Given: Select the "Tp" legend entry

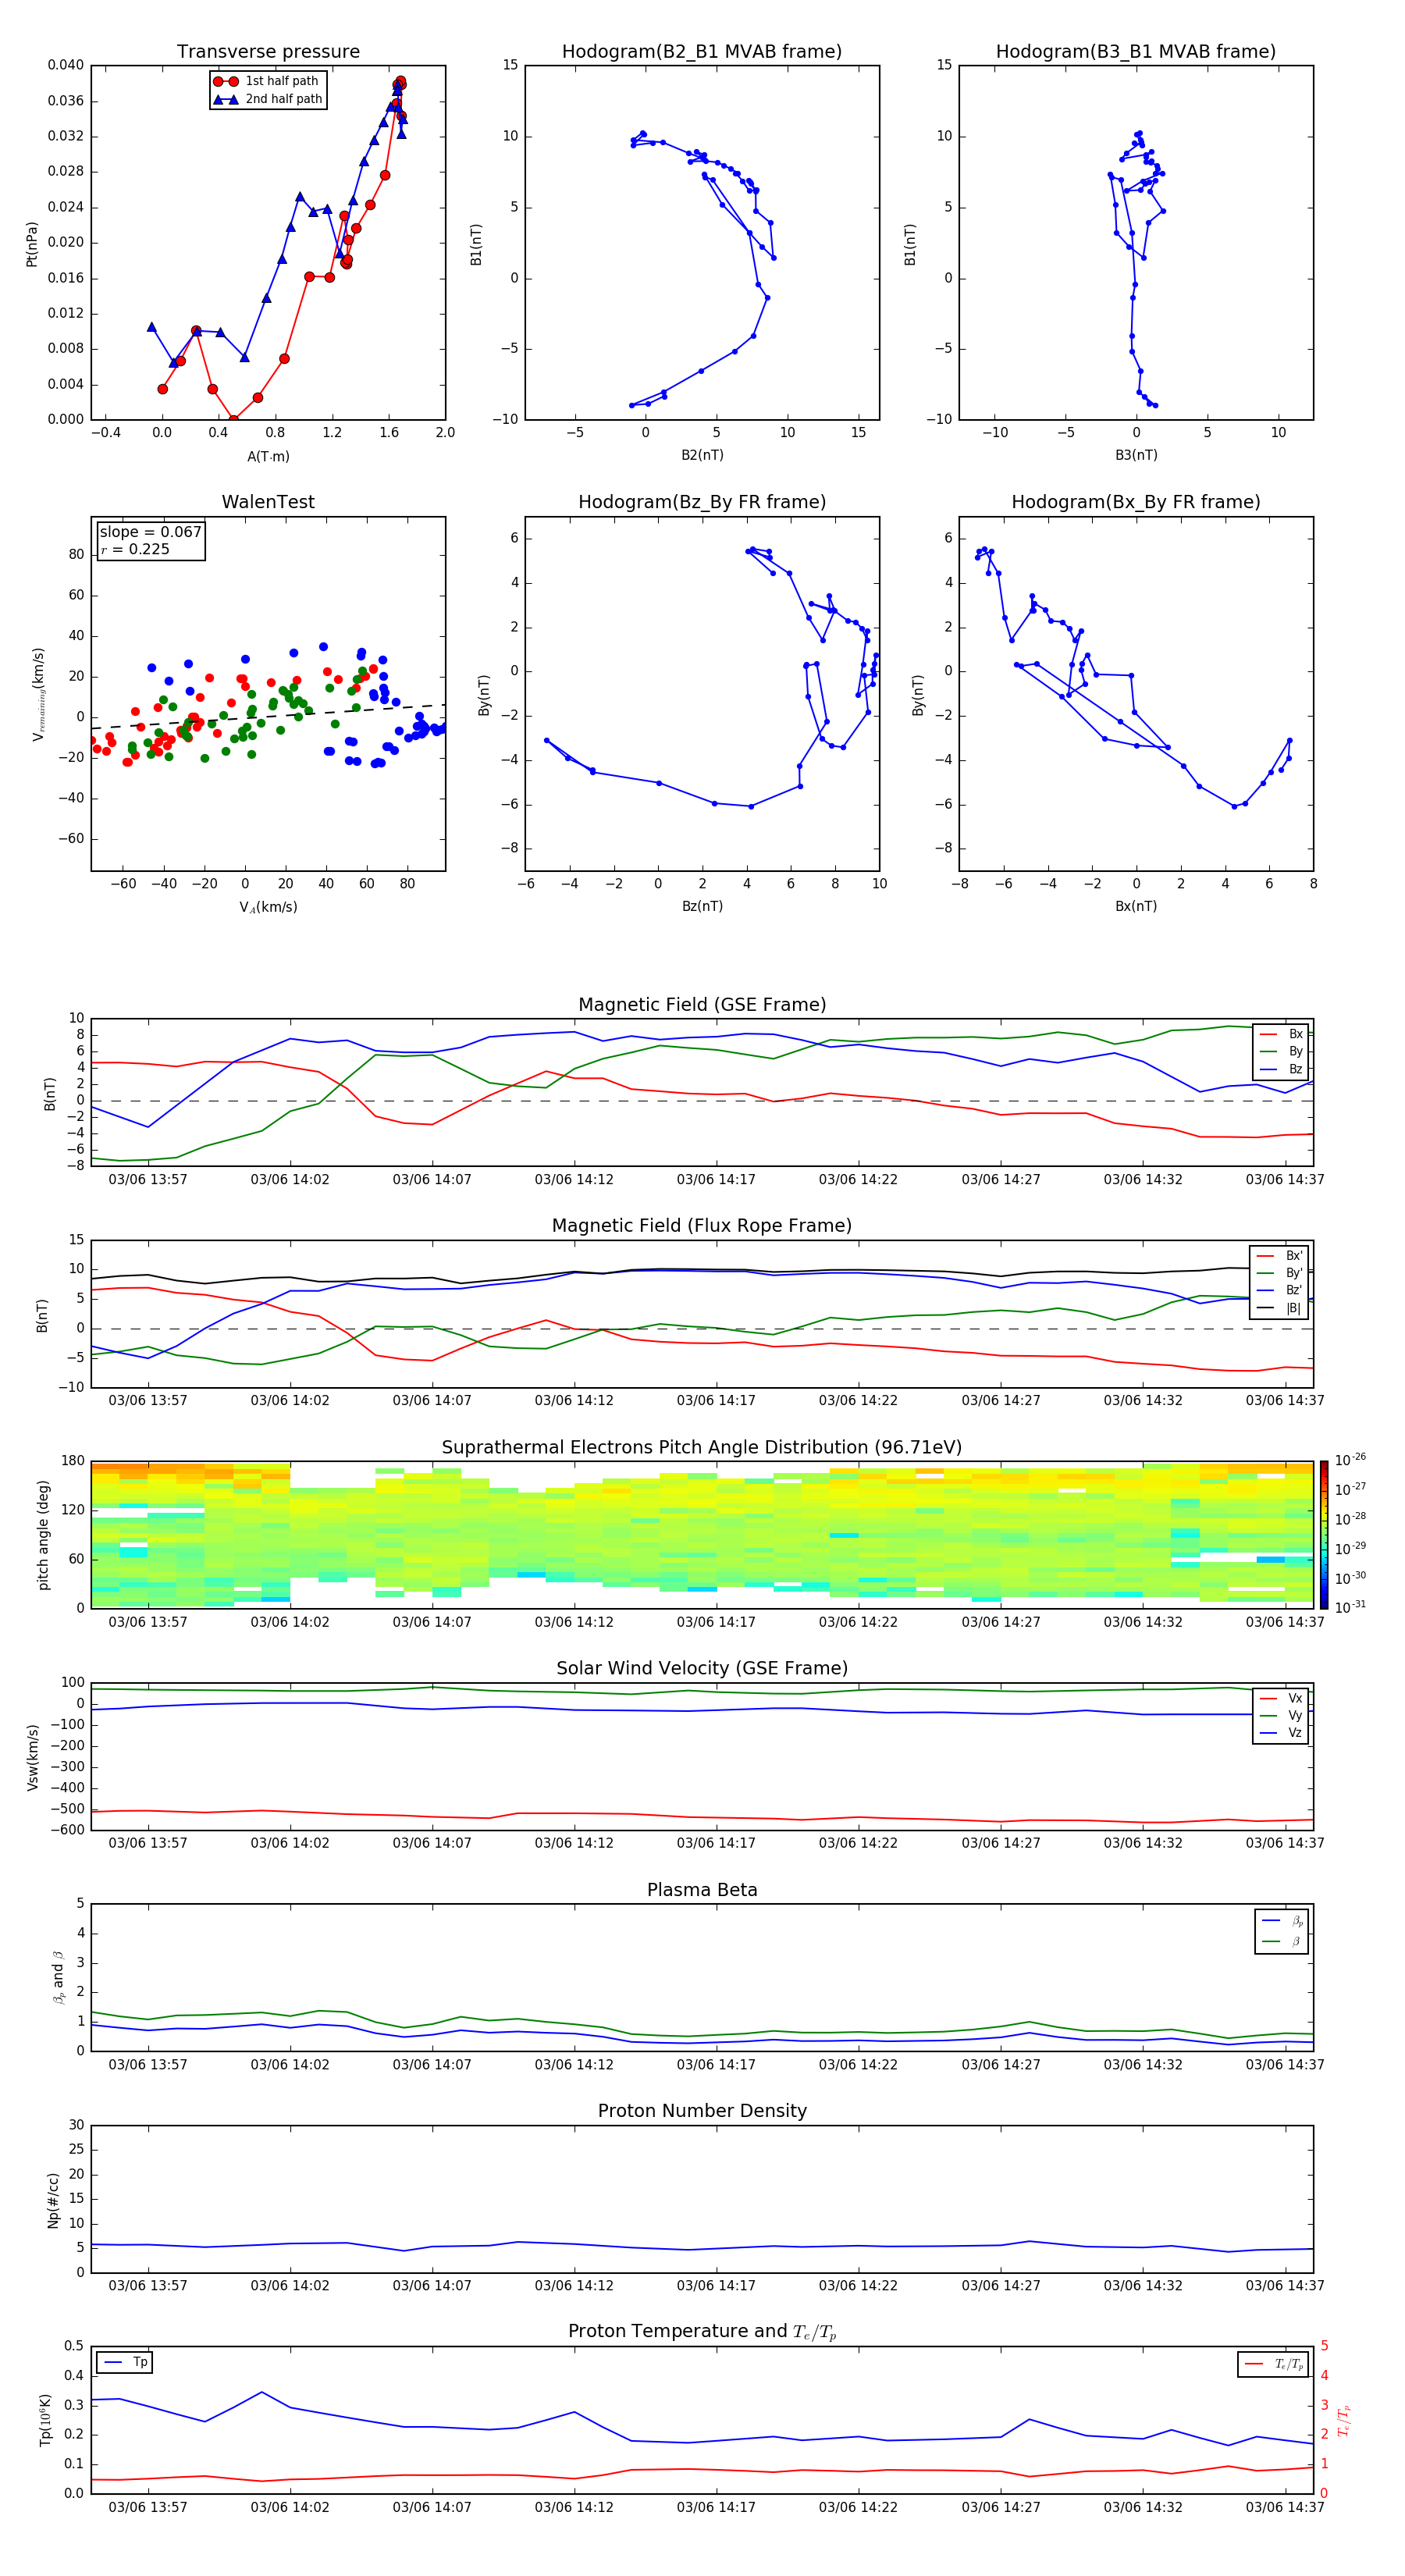Looking at the screenshot, I should 125,2362.
